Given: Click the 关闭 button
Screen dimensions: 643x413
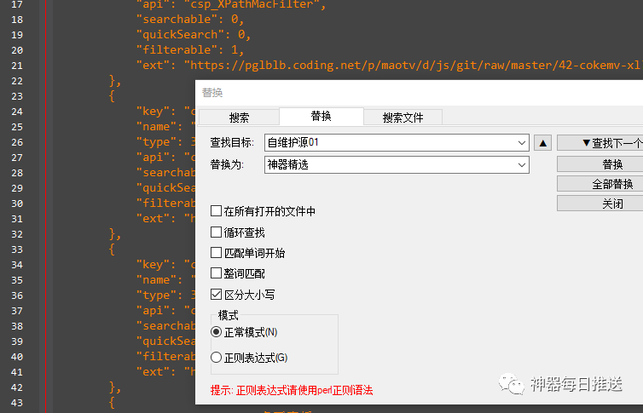Looking at the screenshot, I should (x=600, y=204).
